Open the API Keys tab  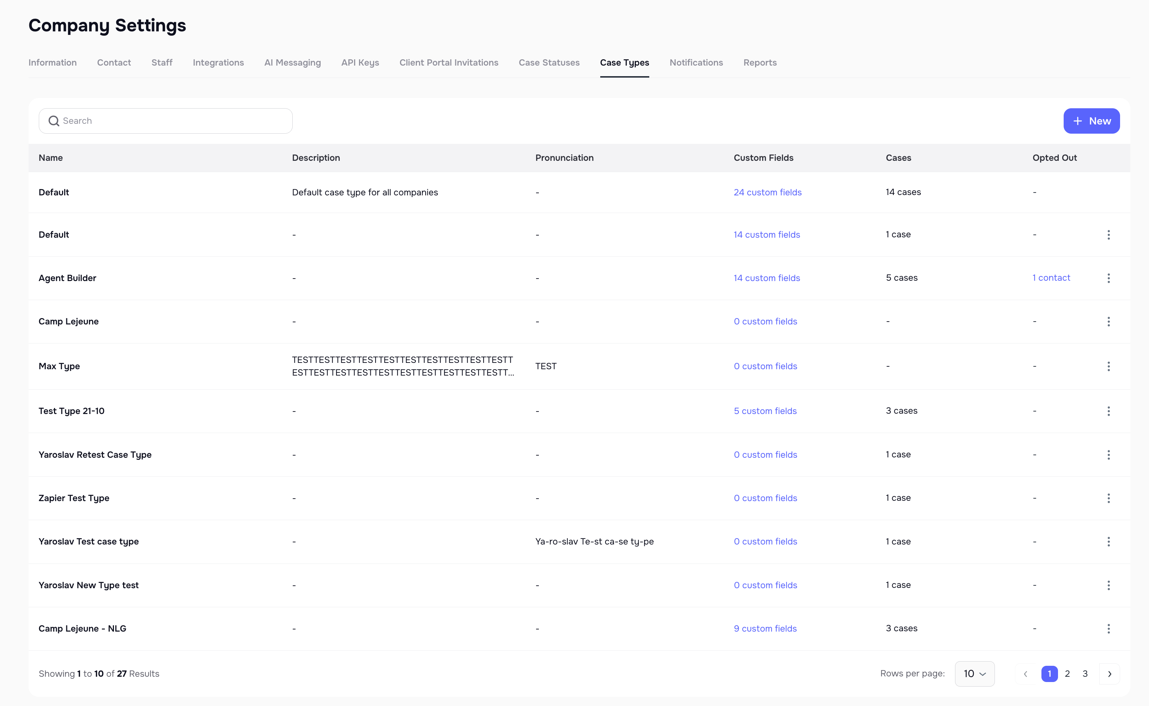(x=360, y=62)
